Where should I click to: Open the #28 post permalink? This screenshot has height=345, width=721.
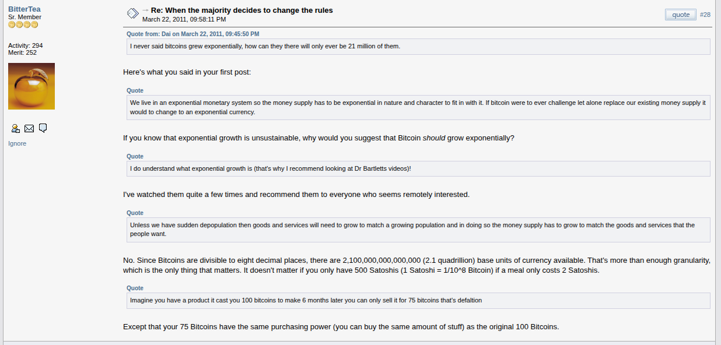[705, 15]
